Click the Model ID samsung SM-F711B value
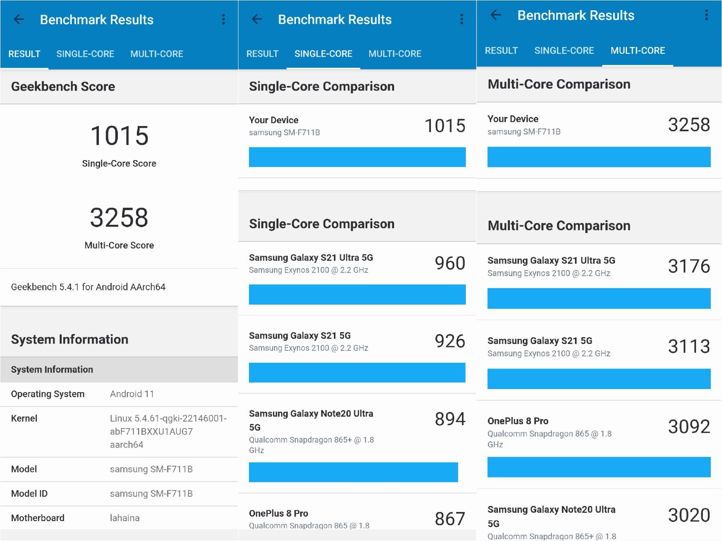This screenshot has height=541, width=722. tap(151, 494)
